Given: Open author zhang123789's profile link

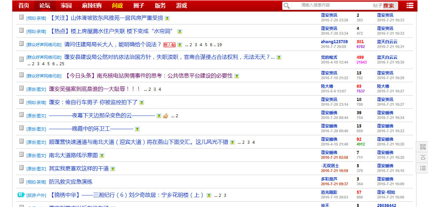Looking at the screenshot, I should pyautogui.click(x=334, y=42).
